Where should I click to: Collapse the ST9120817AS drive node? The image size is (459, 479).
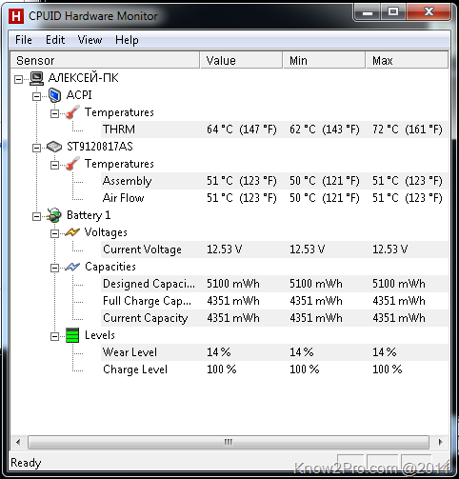pyautogui.click(x=37, y=148)
